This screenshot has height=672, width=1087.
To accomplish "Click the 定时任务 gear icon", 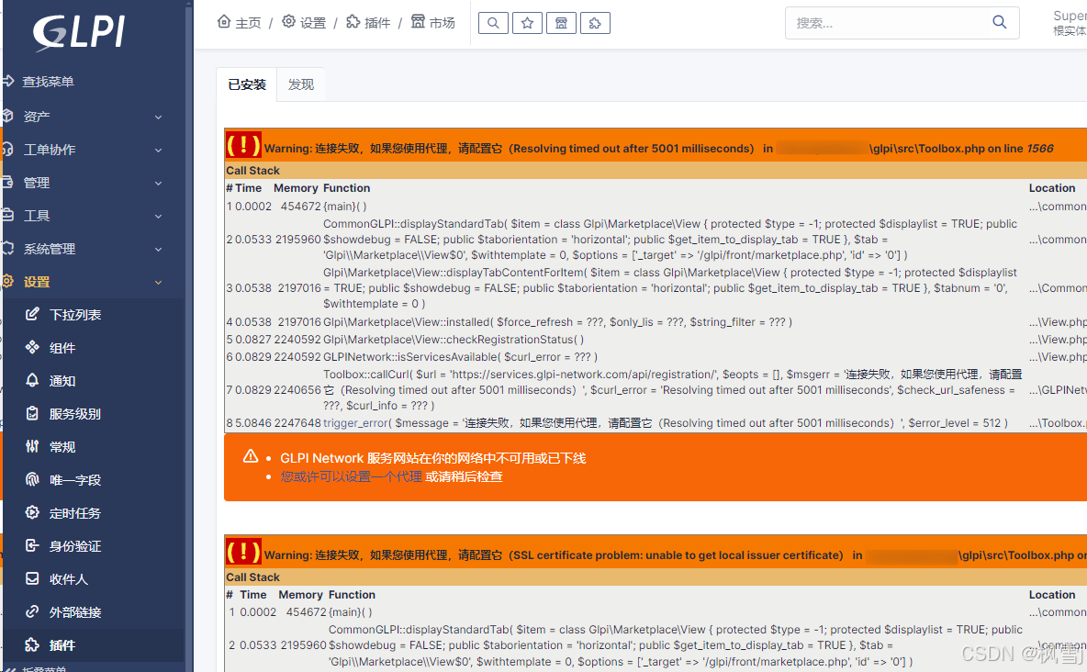I will (x=32, y=512).
